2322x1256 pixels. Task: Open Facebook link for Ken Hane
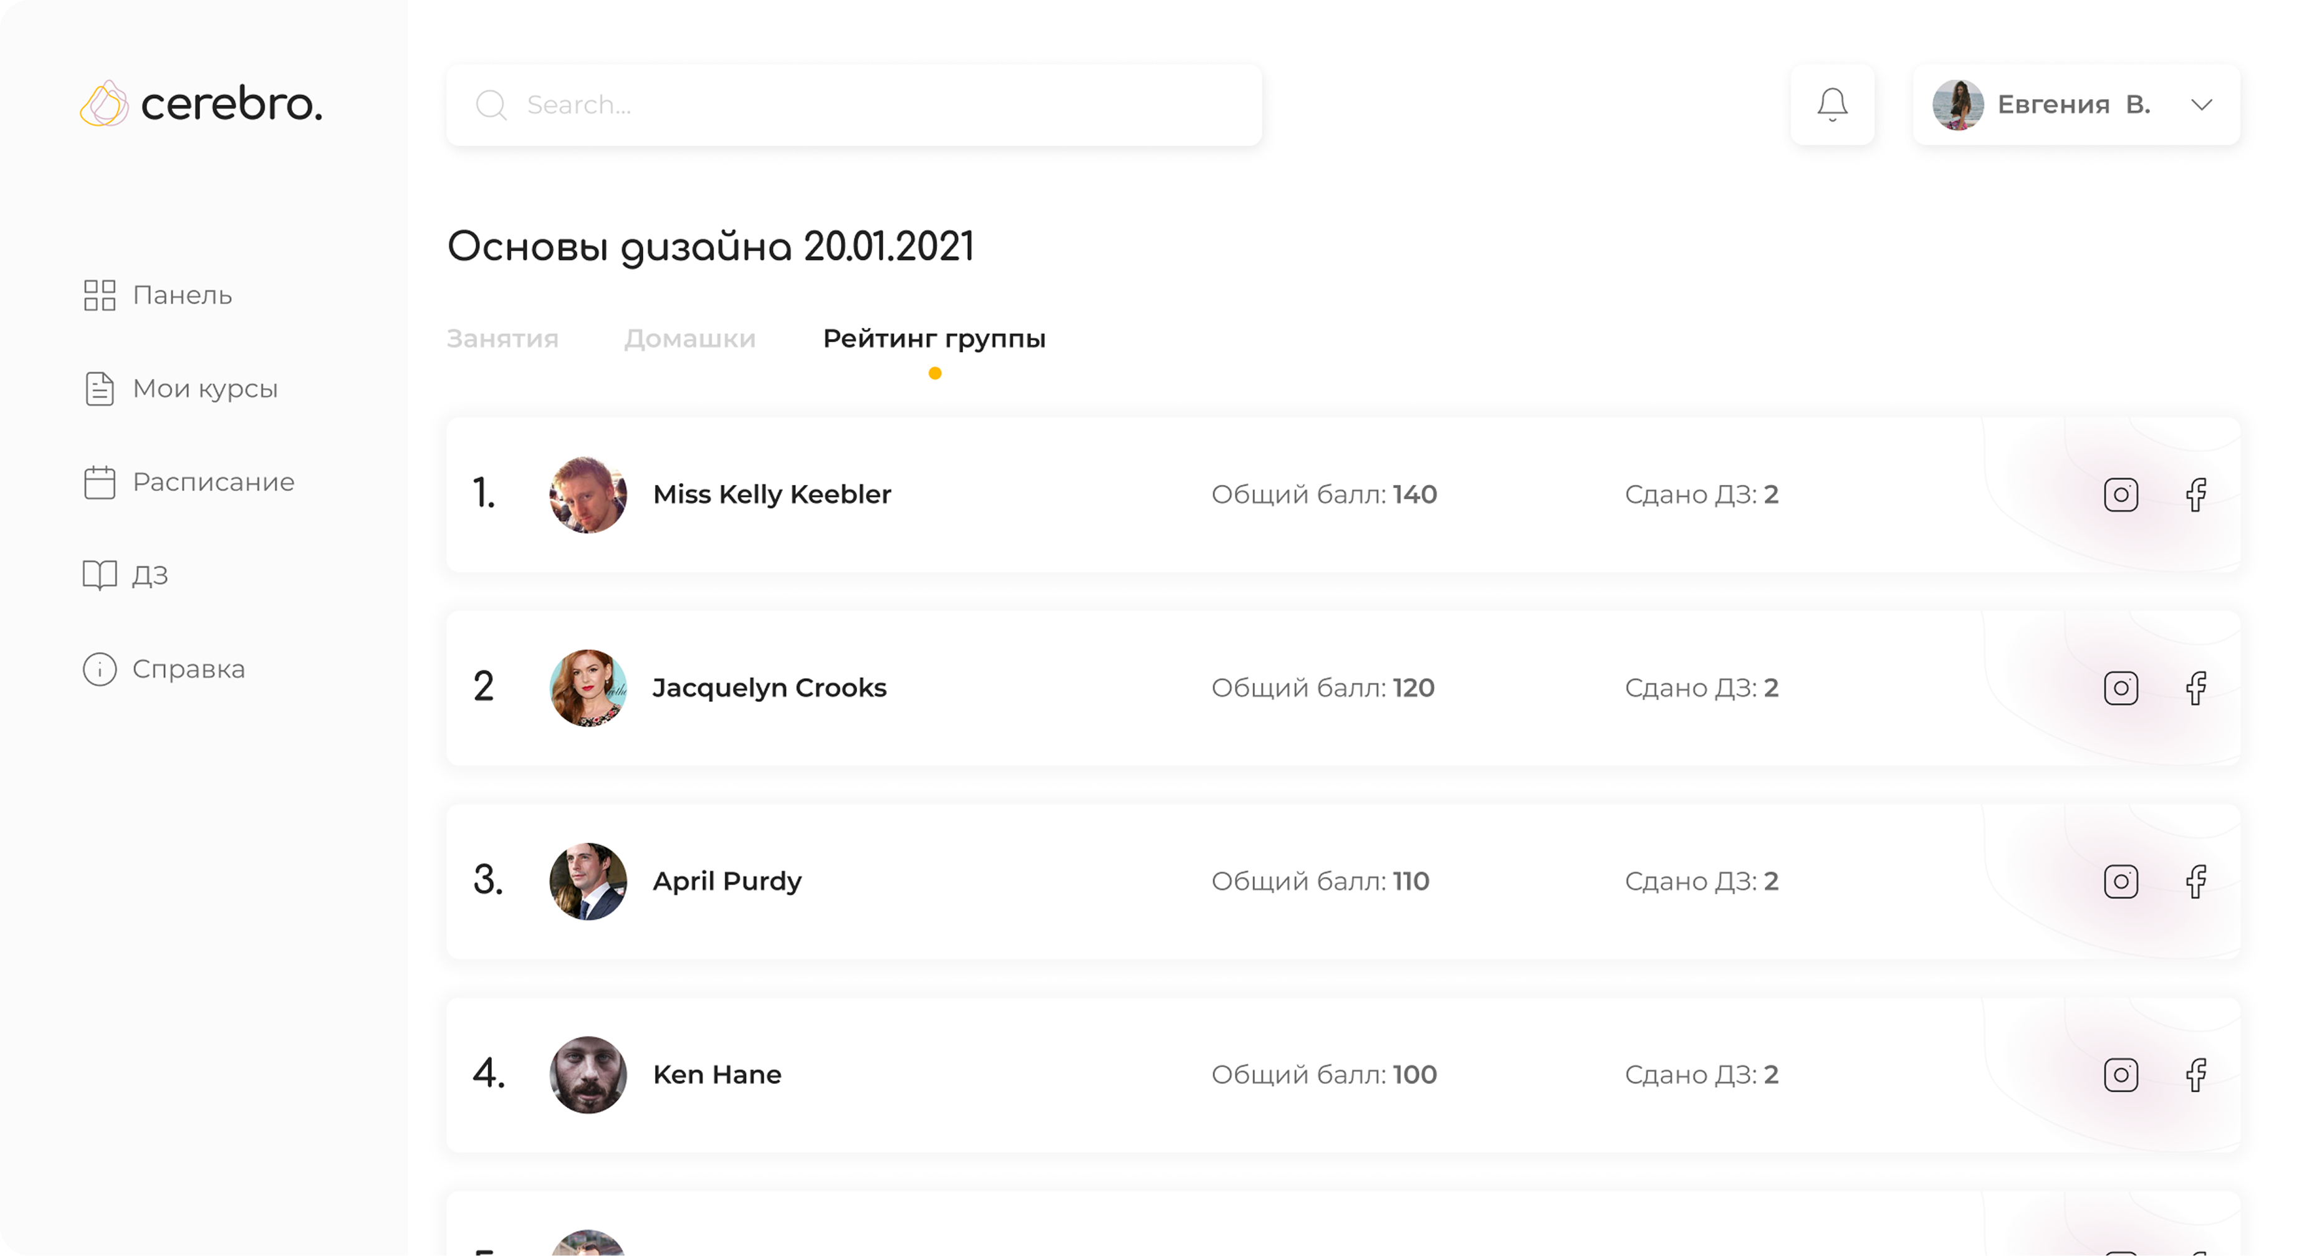(2196, 1075)
